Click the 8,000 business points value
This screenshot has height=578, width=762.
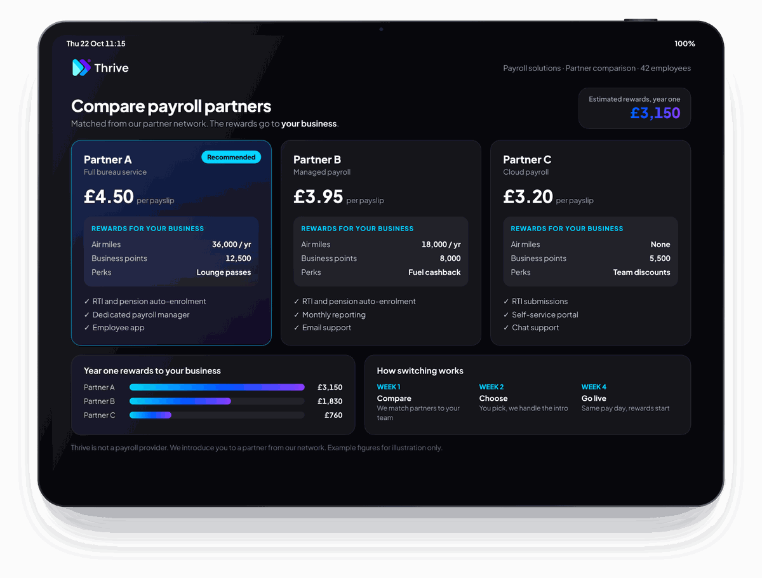click(x=450, y=259)
